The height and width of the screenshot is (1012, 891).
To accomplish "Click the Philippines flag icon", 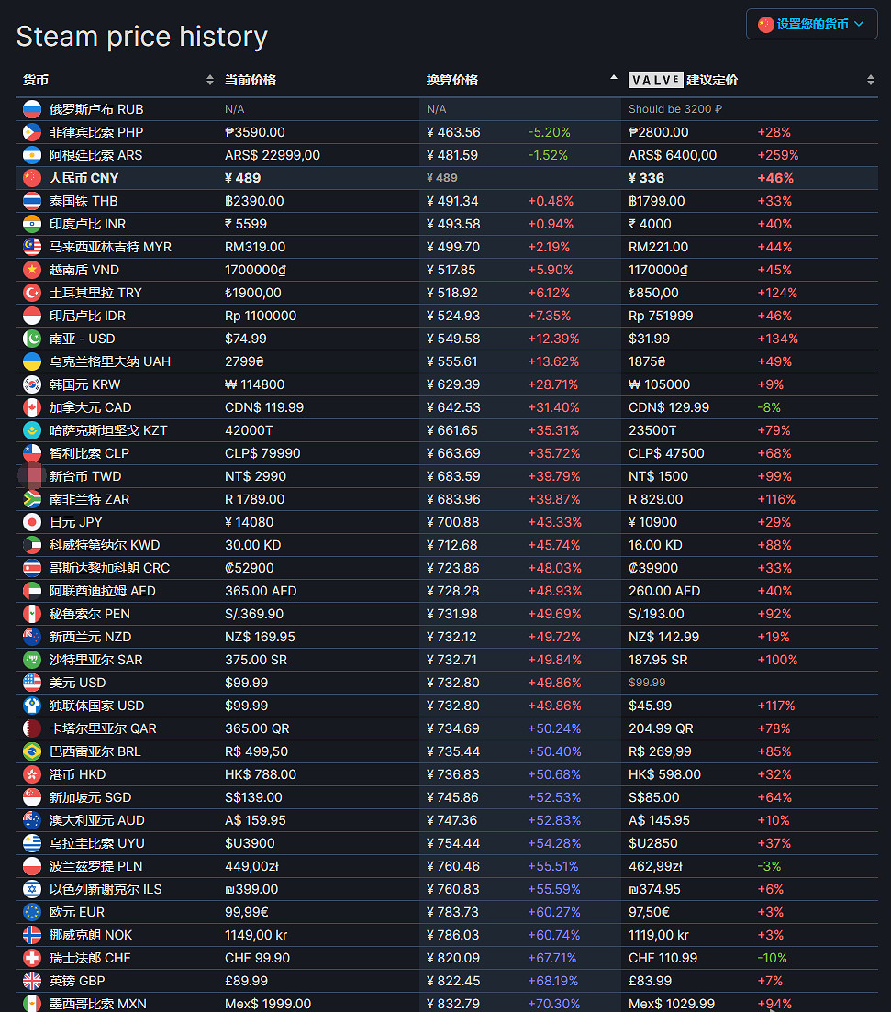I will tap(32, 132).
